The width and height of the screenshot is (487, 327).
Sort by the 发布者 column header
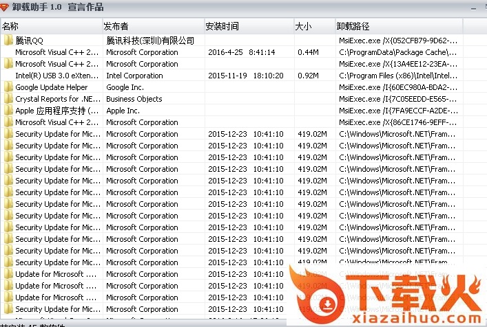coord(153,26)
